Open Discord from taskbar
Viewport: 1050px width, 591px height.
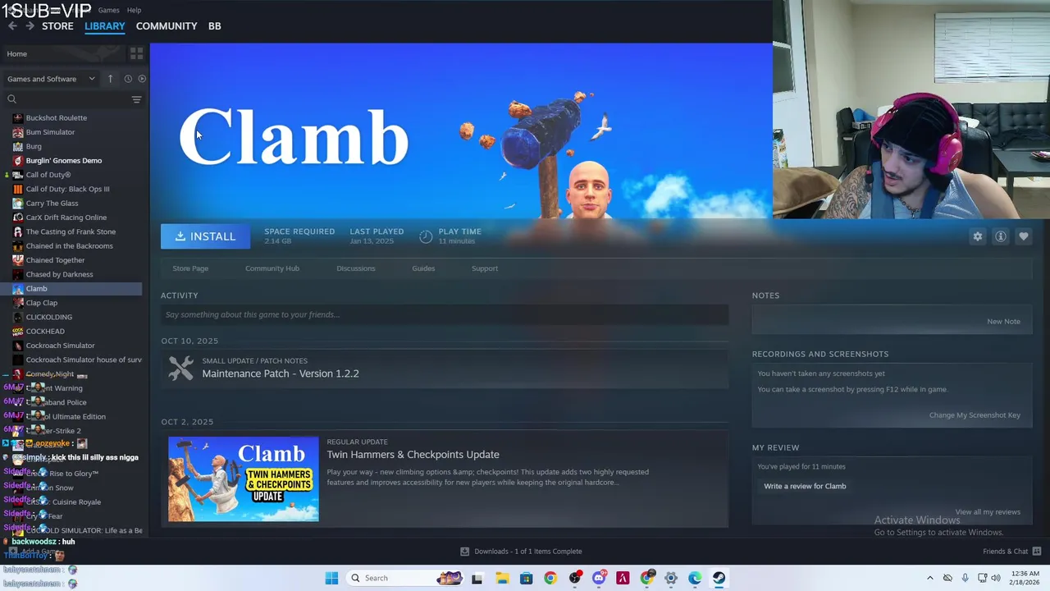pos(599,578)
